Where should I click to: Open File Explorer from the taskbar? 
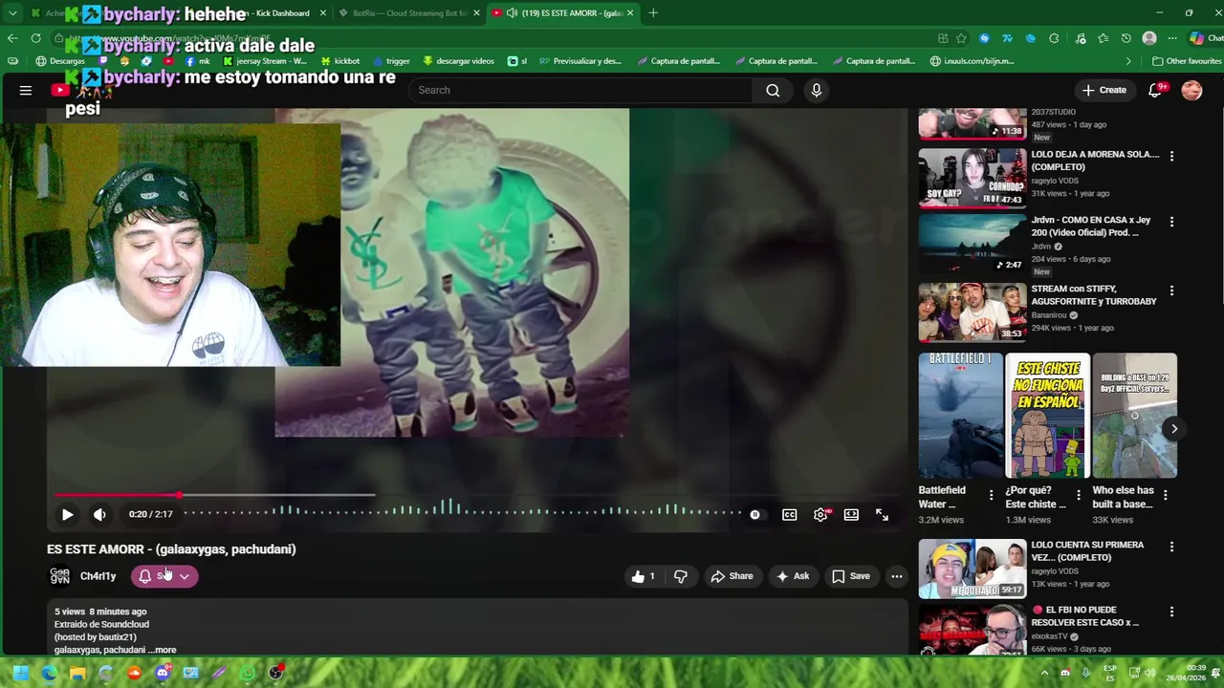click(77, 673)
